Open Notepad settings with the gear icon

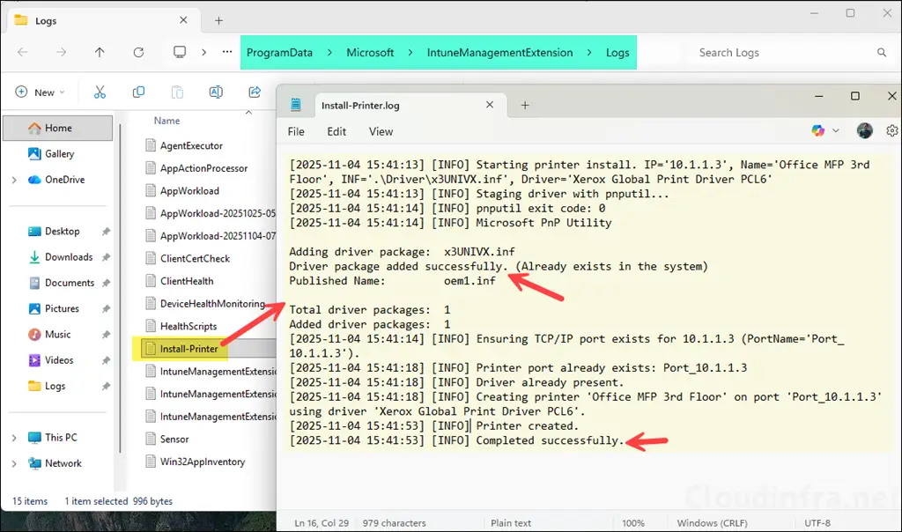pyautogui.click(x=892, y=130)
